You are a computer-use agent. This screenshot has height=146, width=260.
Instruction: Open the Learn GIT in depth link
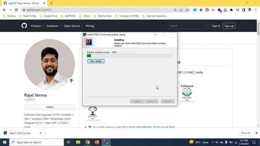point(145,127)
